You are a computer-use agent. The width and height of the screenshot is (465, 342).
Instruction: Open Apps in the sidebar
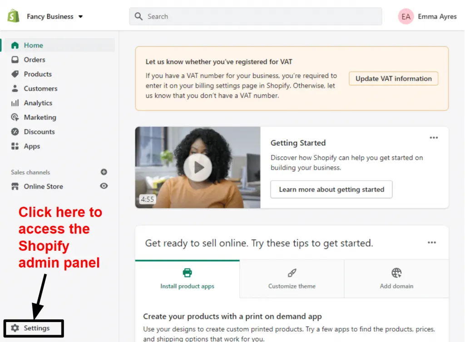click(x=32, y=146)
